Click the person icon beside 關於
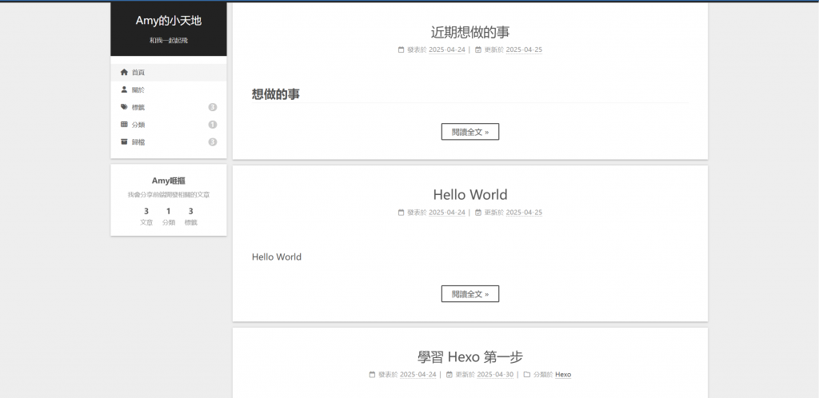 124,90
